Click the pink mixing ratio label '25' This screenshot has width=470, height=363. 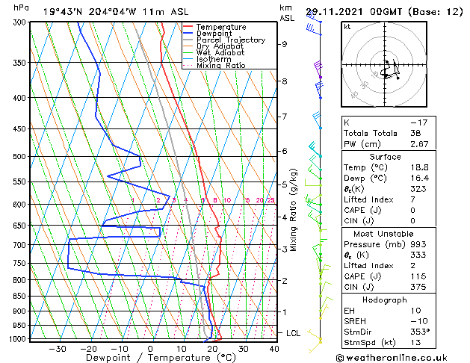271,200
